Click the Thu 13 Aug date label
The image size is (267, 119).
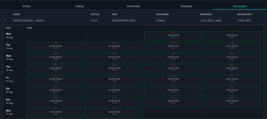point(9,68)
